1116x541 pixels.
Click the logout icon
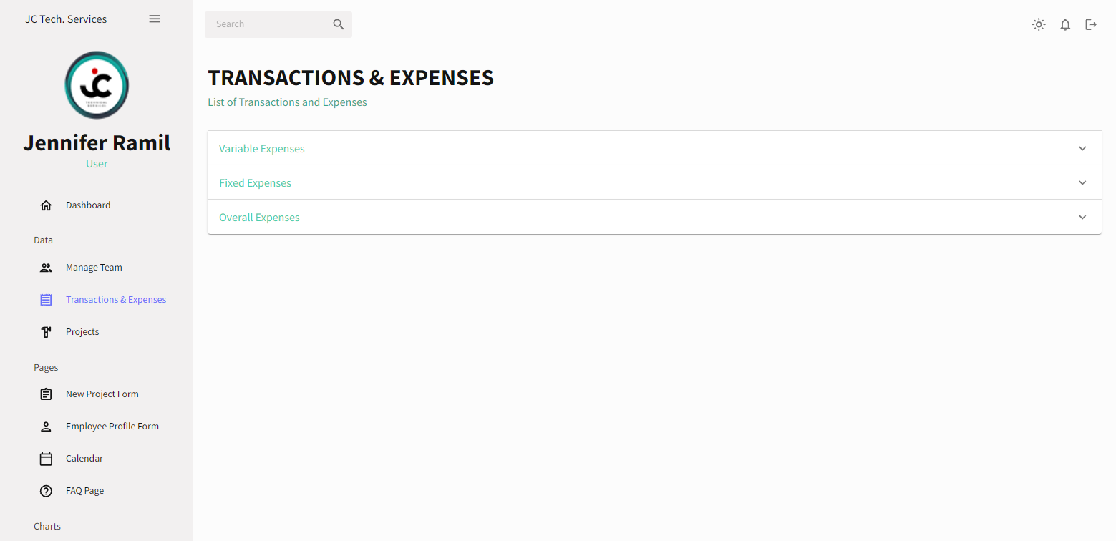tap(1091, 25)
